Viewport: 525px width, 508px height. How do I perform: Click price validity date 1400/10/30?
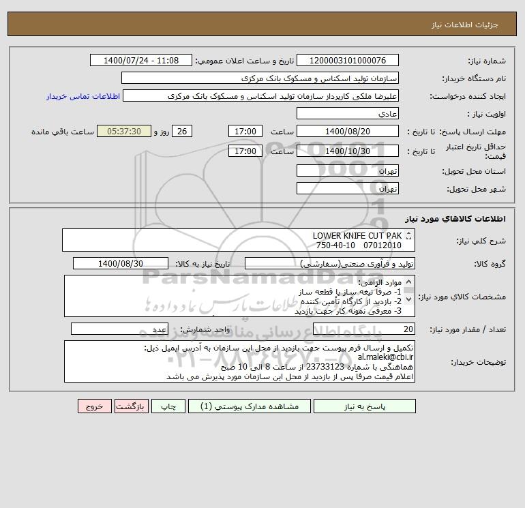click(348, 151)
